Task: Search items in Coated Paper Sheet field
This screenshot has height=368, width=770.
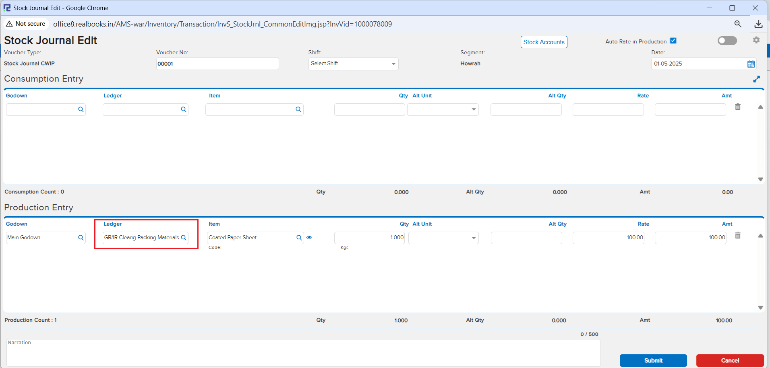Action: (x=299, y=238)
